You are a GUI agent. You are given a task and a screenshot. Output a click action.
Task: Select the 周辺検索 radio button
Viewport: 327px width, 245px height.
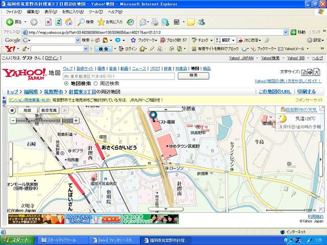pyautogui.click(x=96, y=83)
